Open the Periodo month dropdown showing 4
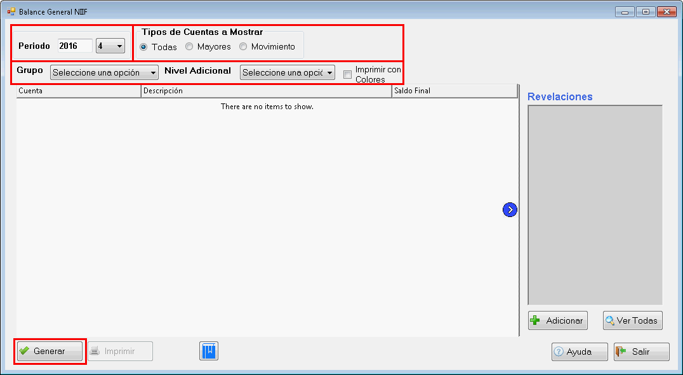683x375 pixels. tap(110, 46)
